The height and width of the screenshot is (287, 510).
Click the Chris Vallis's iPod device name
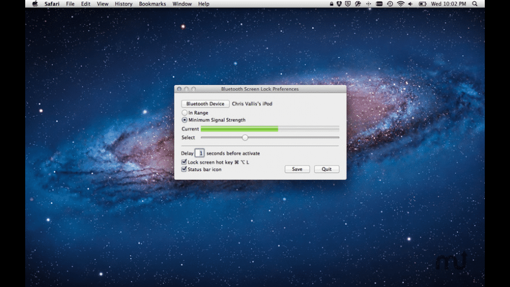coord(252,104)
